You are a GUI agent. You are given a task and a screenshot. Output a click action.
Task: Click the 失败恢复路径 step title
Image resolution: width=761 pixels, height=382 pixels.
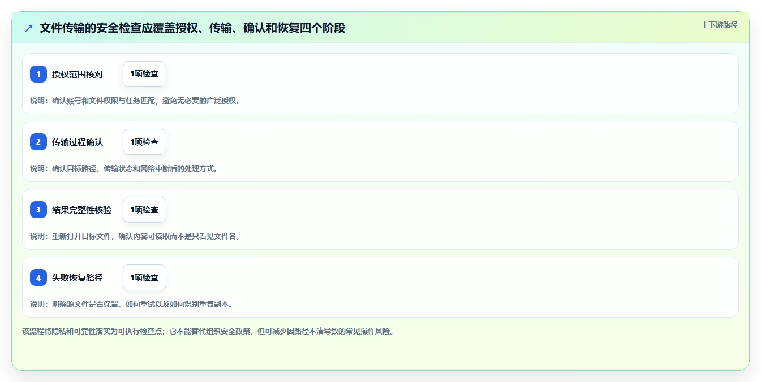point(78,277)
